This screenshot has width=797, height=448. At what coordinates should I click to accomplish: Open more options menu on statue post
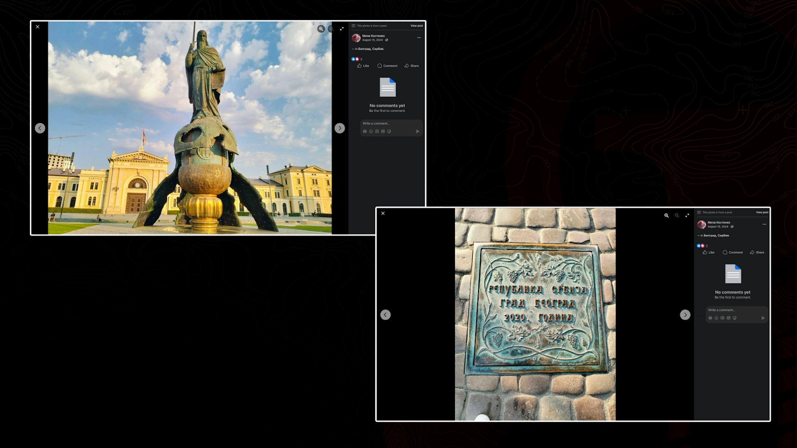tap(419, 38)
